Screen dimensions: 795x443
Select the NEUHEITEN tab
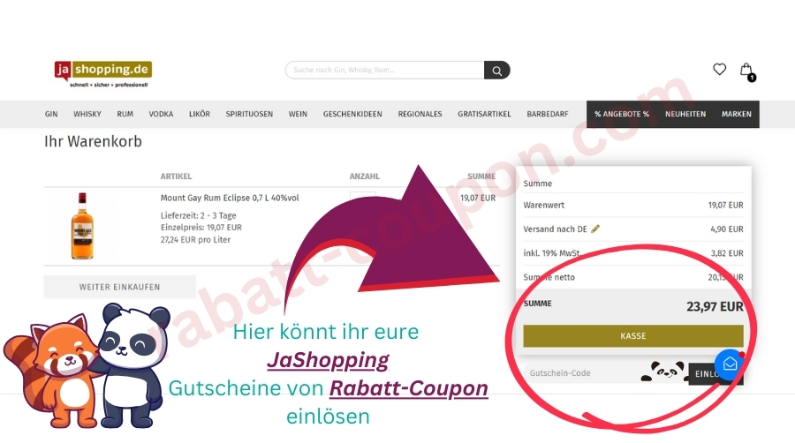[x=685, y=114]
